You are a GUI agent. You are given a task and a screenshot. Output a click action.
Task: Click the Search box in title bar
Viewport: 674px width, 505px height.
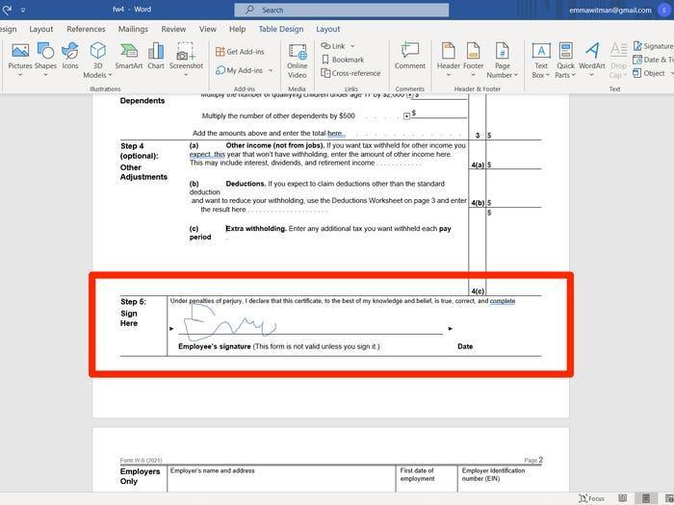pyautogui.click(x=341, y=10)
